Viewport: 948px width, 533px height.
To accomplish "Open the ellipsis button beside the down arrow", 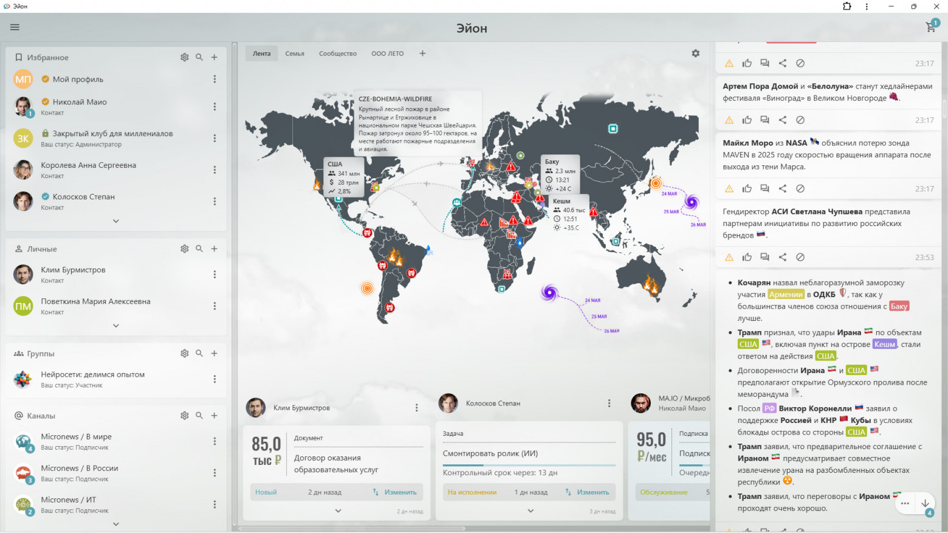I will point(905,503).
